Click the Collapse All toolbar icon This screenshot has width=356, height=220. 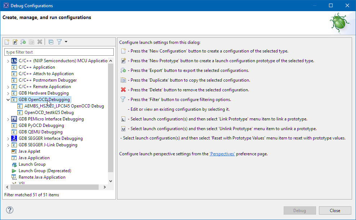pos(51,42)
